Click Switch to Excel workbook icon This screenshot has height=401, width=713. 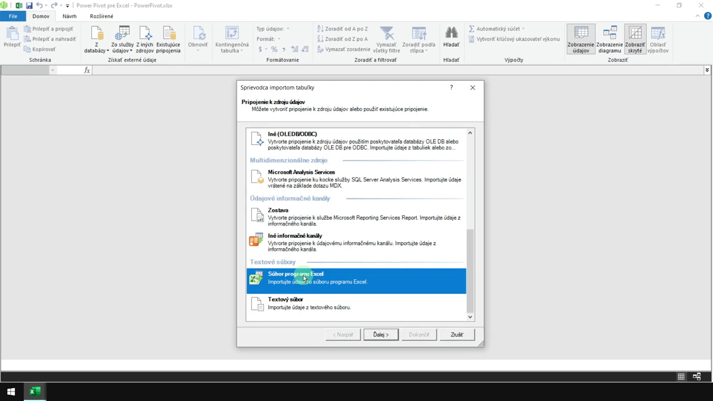coord(19,6)
